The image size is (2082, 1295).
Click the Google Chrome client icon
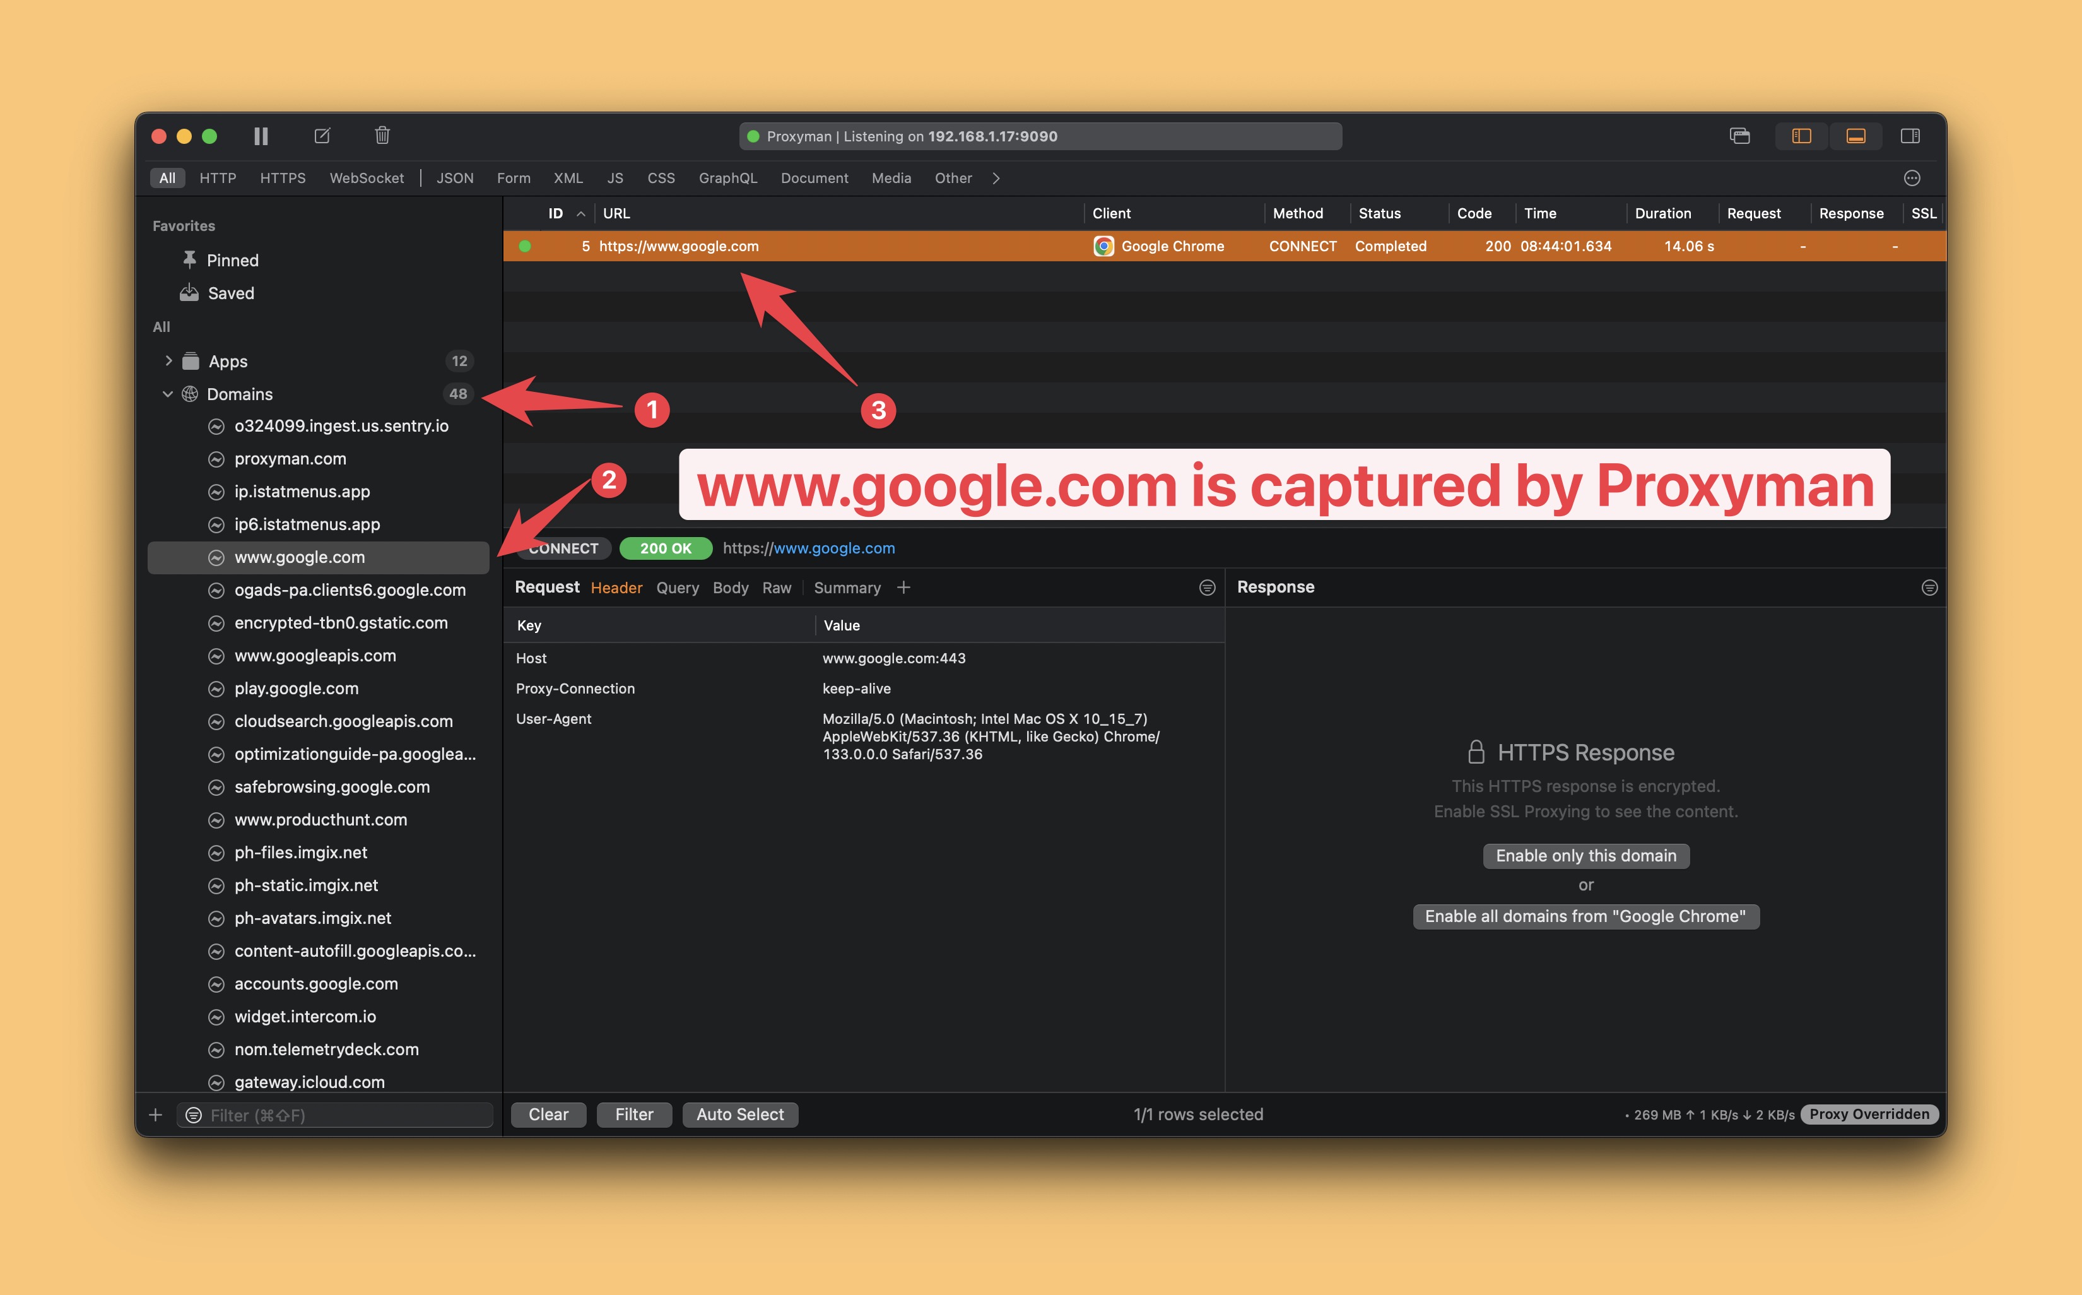click(x=1103, y=246)
